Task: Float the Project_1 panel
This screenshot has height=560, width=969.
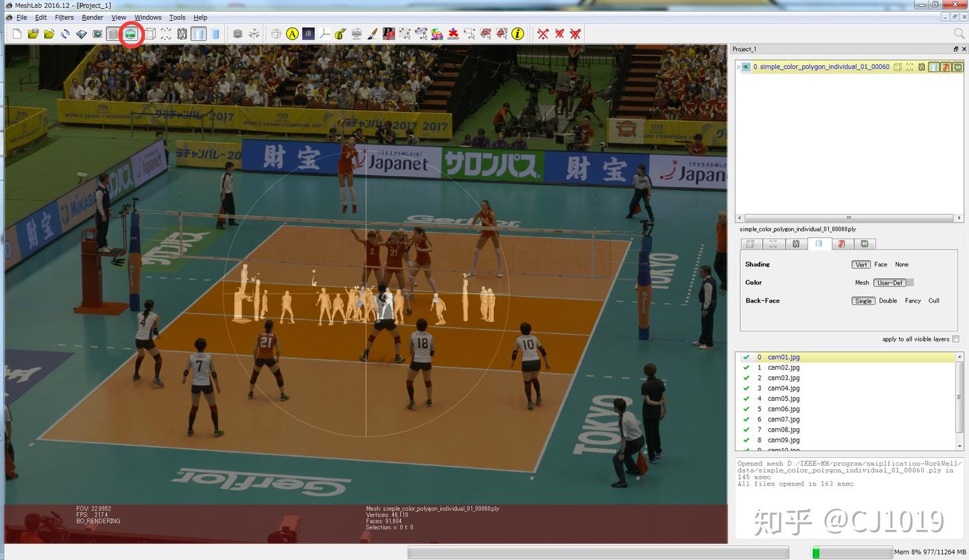Action: pos(956,49)
